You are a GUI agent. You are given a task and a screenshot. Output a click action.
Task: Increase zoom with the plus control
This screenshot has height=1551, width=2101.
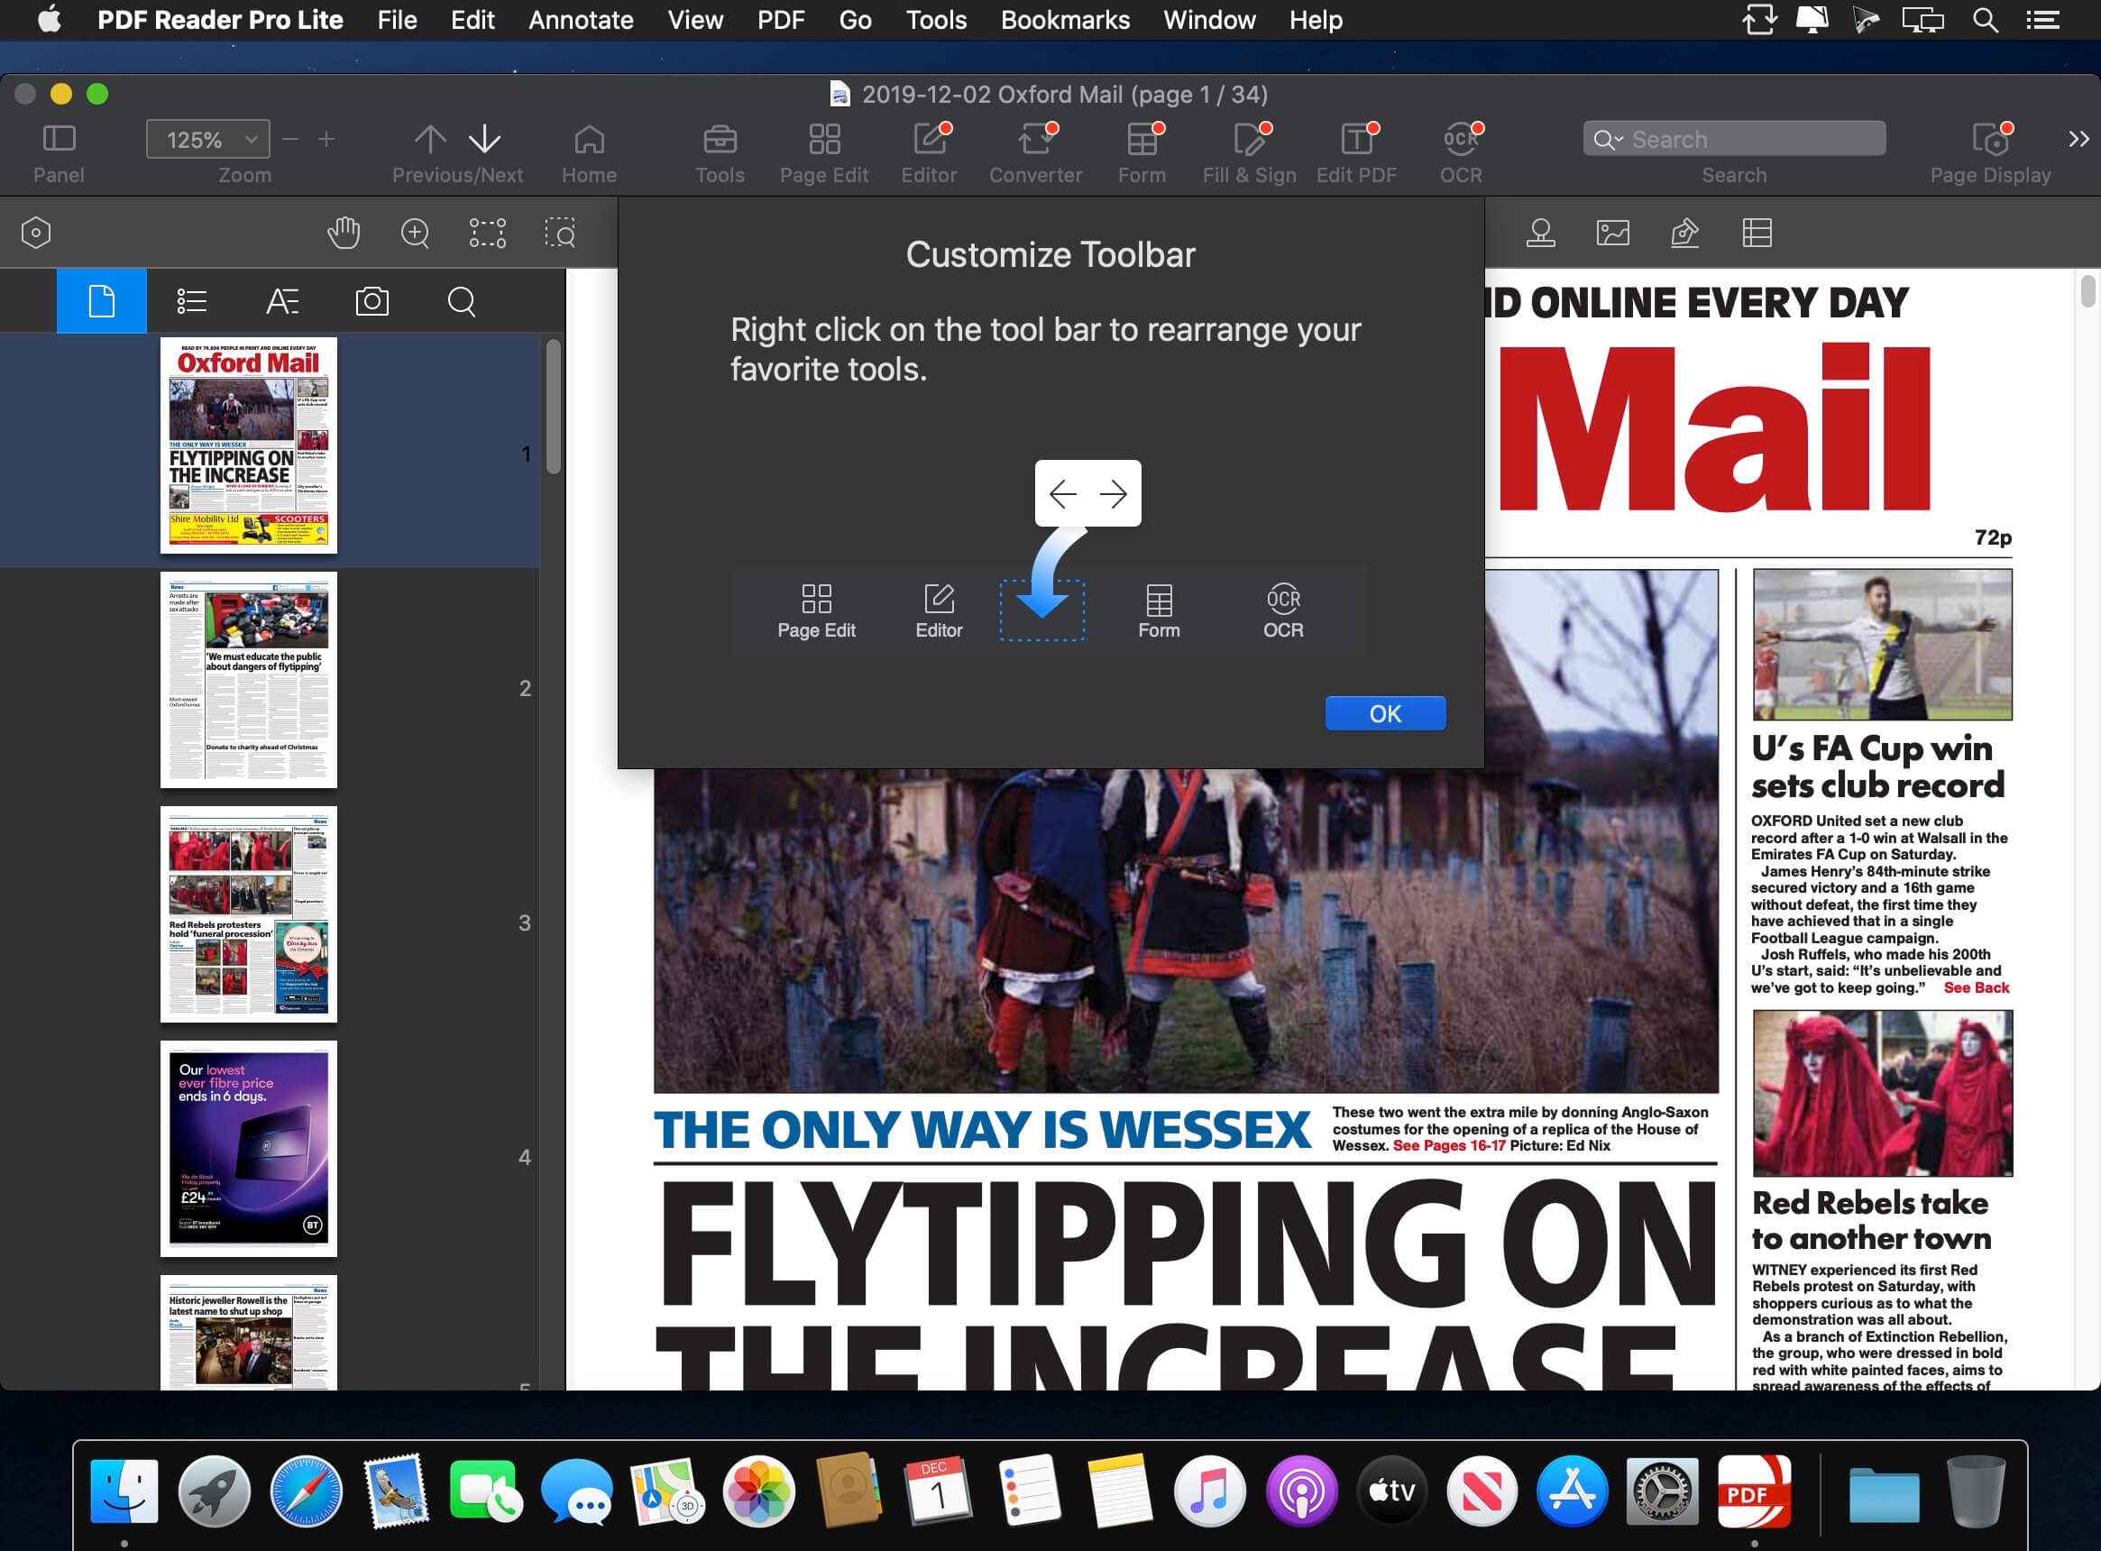coord(326,139)
